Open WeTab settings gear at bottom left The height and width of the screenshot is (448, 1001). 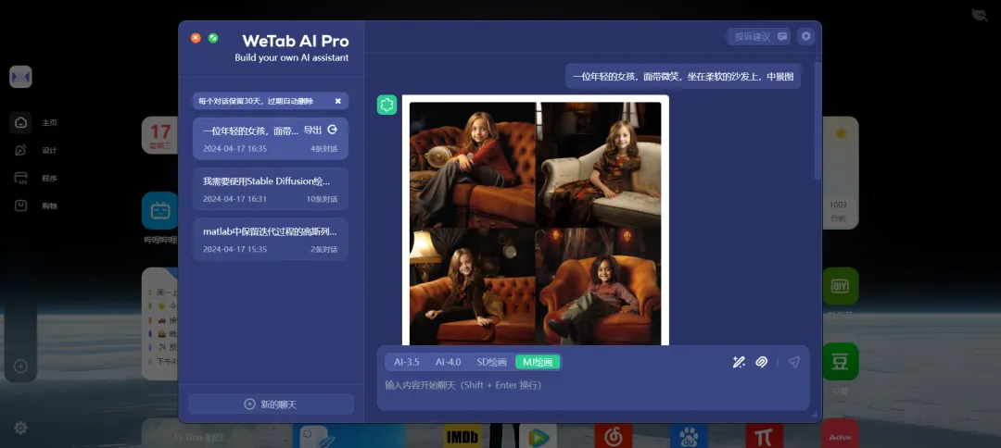[x=20, y=428]
